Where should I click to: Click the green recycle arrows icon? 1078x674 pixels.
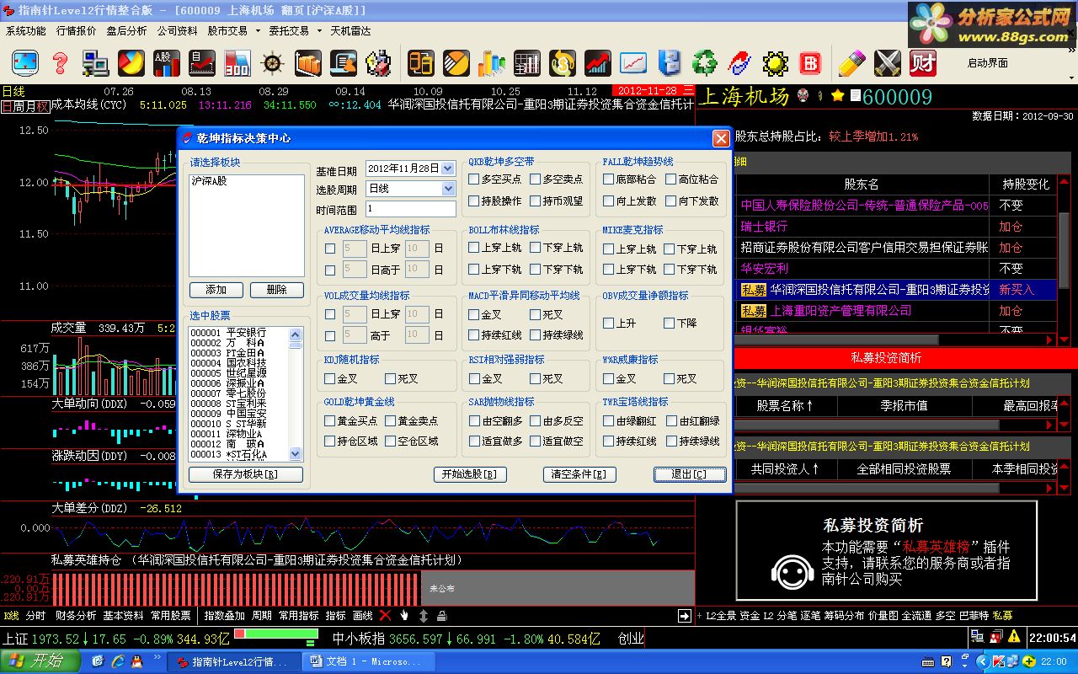click(705, 62)
